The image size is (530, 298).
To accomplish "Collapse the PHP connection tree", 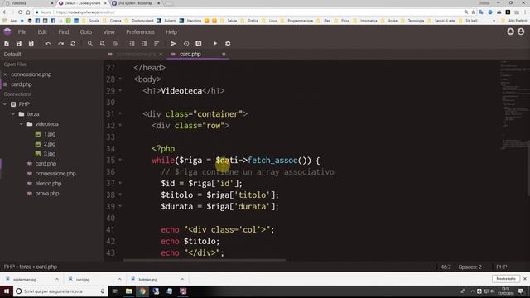I will tap(5, 104).
